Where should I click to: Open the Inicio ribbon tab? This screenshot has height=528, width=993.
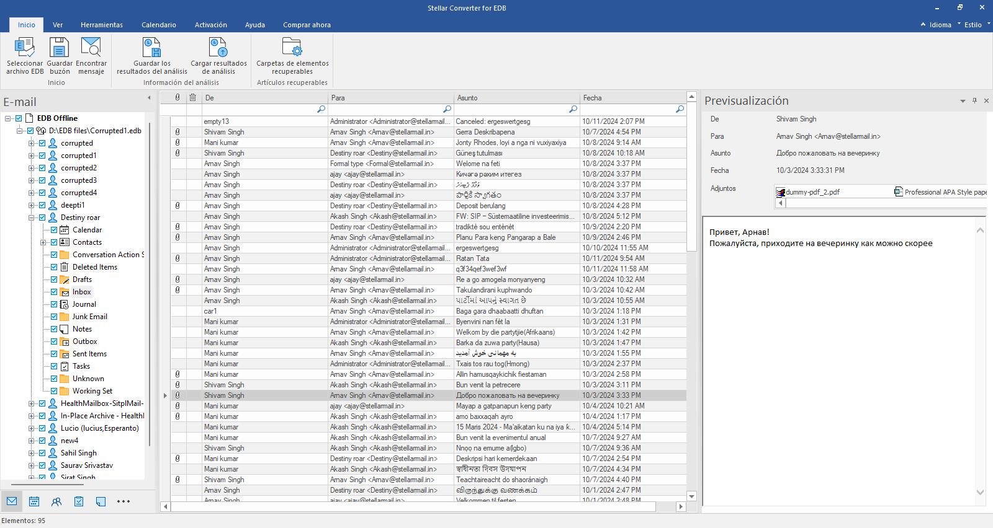(27, 25)
